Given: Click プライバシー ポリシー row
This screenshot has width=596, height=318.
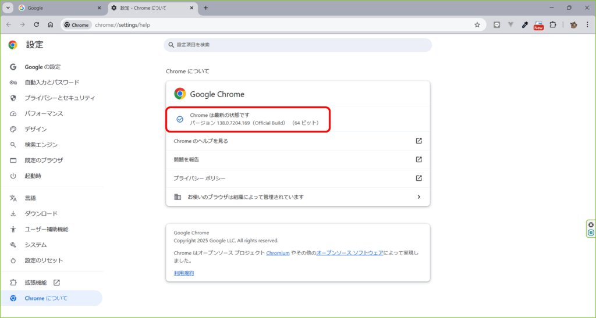Looking at the screenshot, I should (x=297, y=178).
